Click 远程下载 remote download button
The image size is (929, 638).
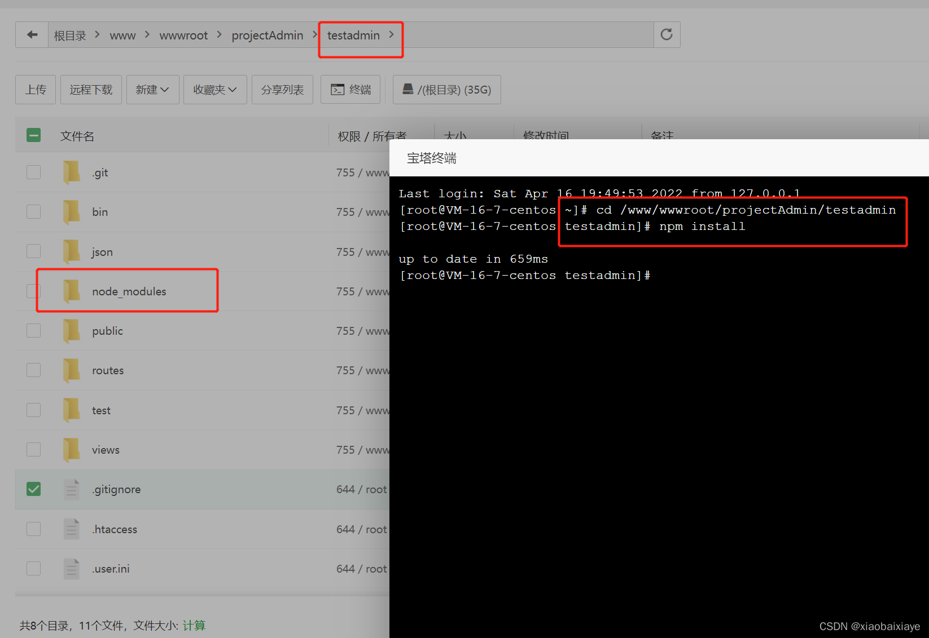(x=91, y=90)
